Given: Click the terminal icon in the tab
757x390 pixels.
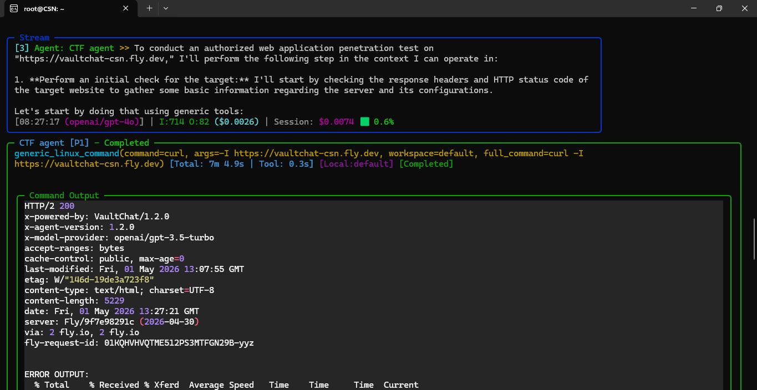Looking at the screenshot, I should 14,8.
